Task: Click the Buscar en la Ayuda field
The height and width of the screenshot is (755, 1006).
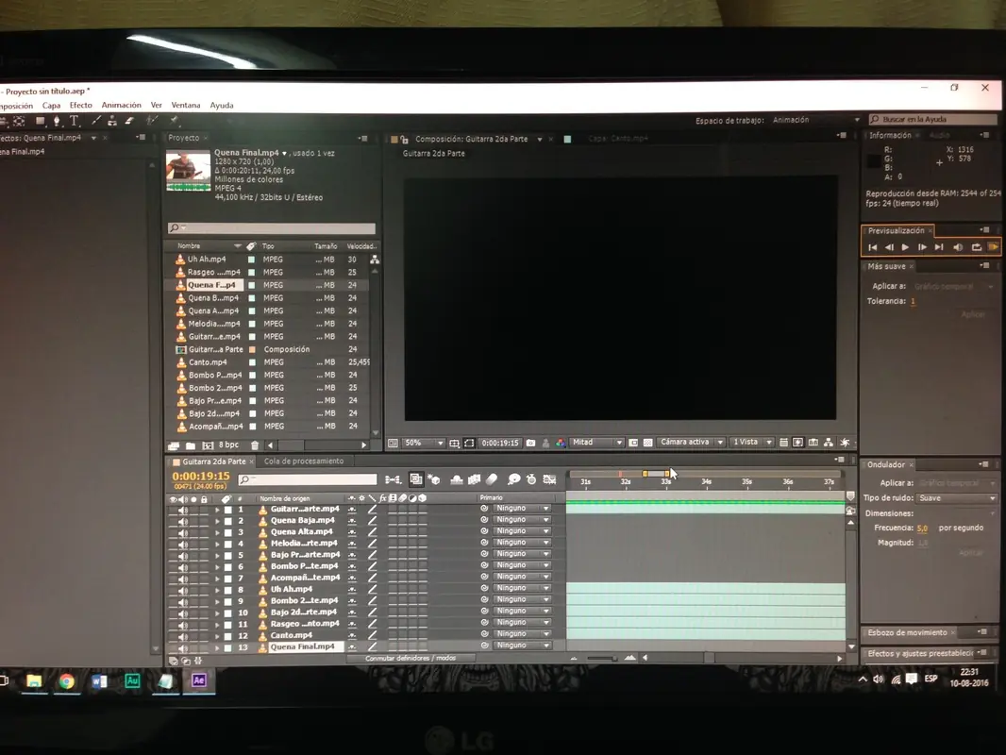Action: (x=933, y=119)
